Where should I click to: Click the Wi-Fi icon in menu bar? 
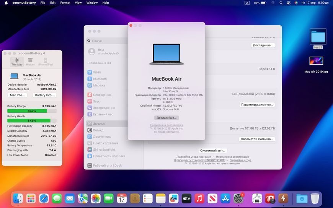coord(273,3)
